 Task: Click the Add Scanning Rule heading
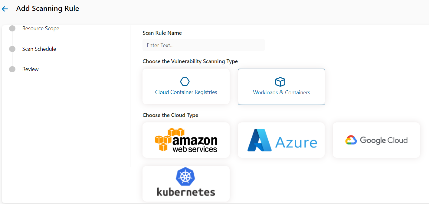[x=47, y=8]
